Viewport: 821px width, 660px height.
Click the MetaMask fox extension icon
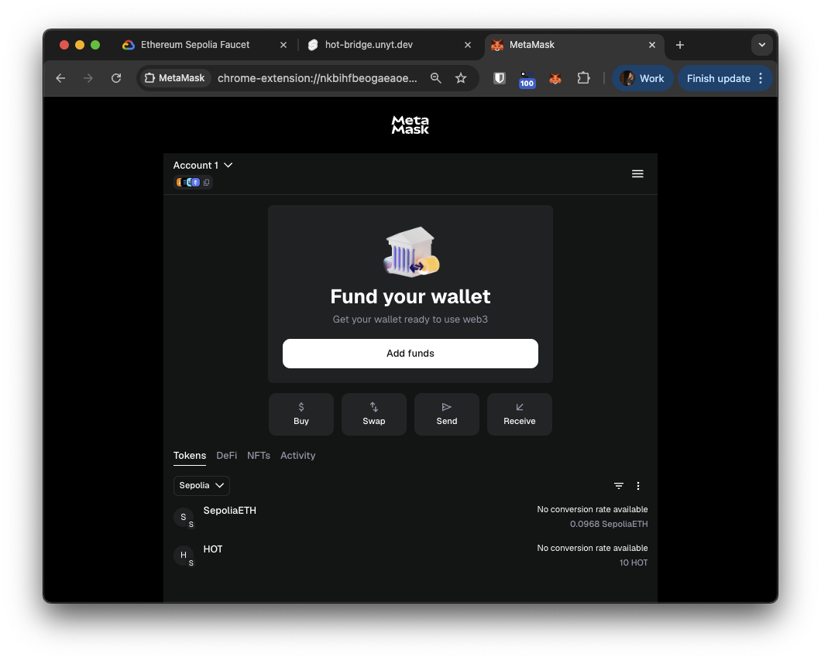point(555,78)
